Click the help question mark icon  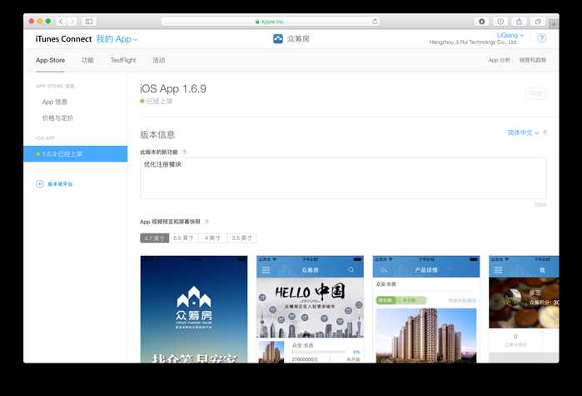tap(541, 38)
